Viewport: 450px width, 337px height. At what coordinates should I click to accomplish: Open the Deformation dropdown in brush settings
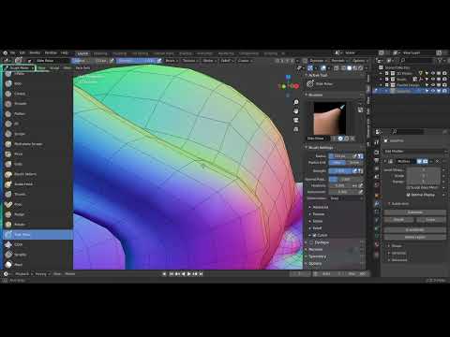pos(346,198)
